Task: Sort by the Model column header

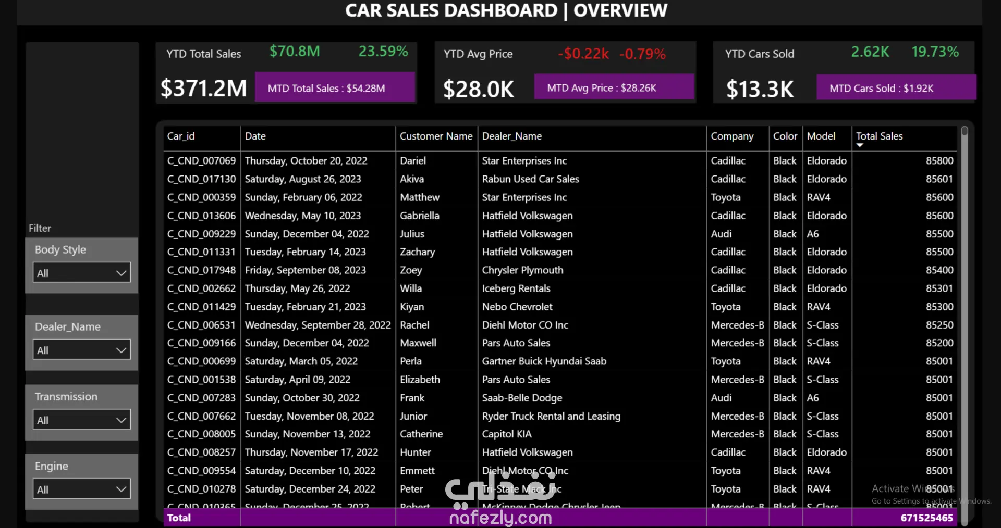Action: click(821, 136)
